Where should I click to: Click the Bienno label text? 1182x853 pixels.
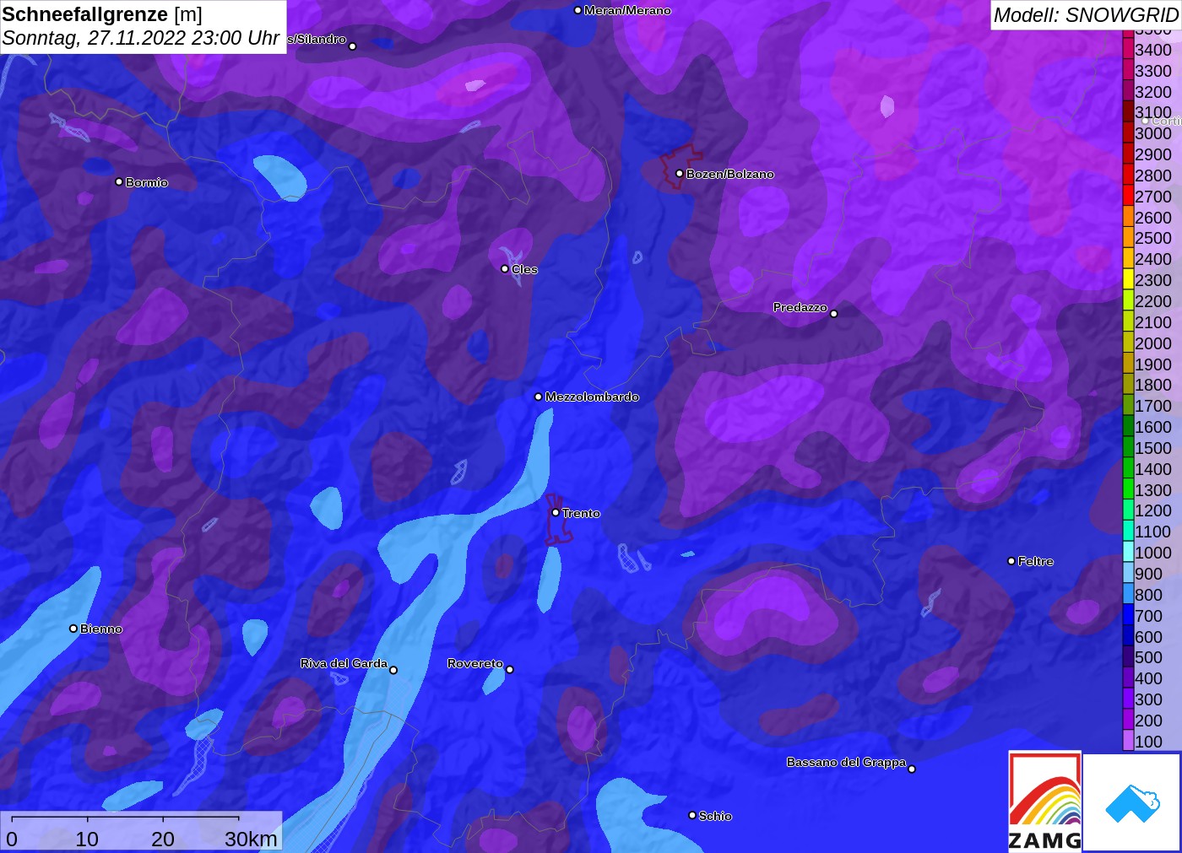click(101, 629)
